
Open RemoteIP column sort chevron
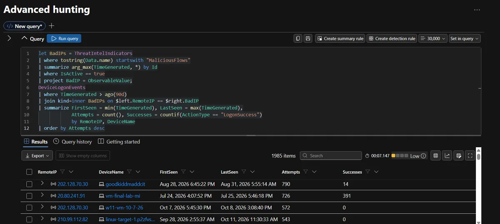(71, 172)
